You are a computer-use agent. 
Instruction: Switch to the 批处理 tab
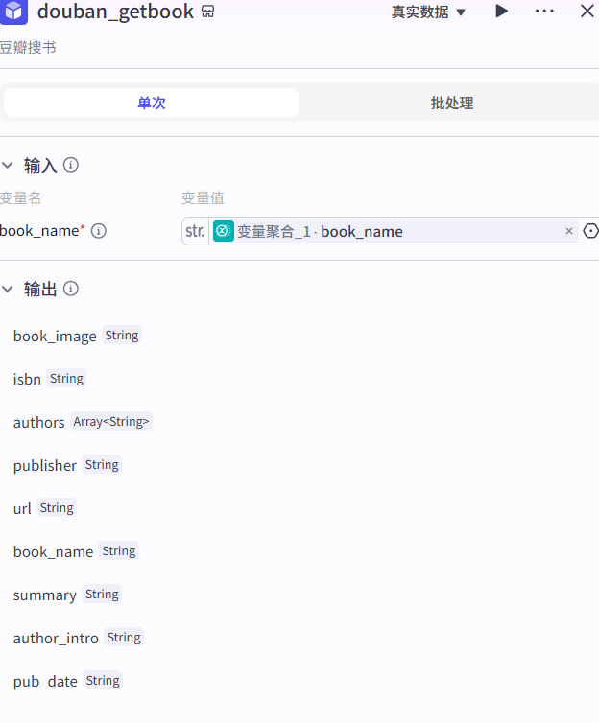pyautogui.click(x=451, y=103)
